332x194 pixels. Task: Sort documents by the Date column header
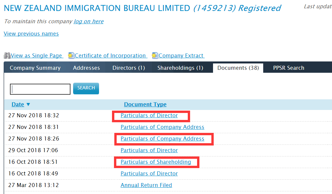click(x=18, y=104)
